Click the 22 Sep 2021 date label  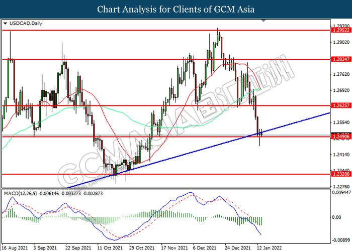click(78, 248)
